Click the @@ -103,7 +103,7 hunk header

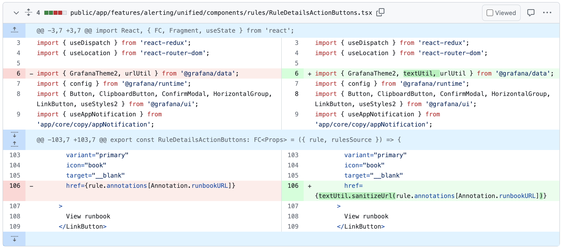[219, 140]
